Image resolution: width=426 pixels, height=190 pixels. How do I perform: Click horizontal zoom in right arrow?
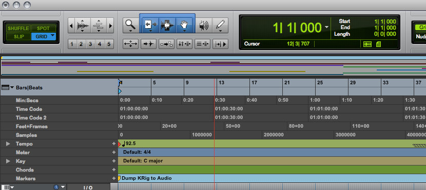pyautogui.click(x=110, y=26)
